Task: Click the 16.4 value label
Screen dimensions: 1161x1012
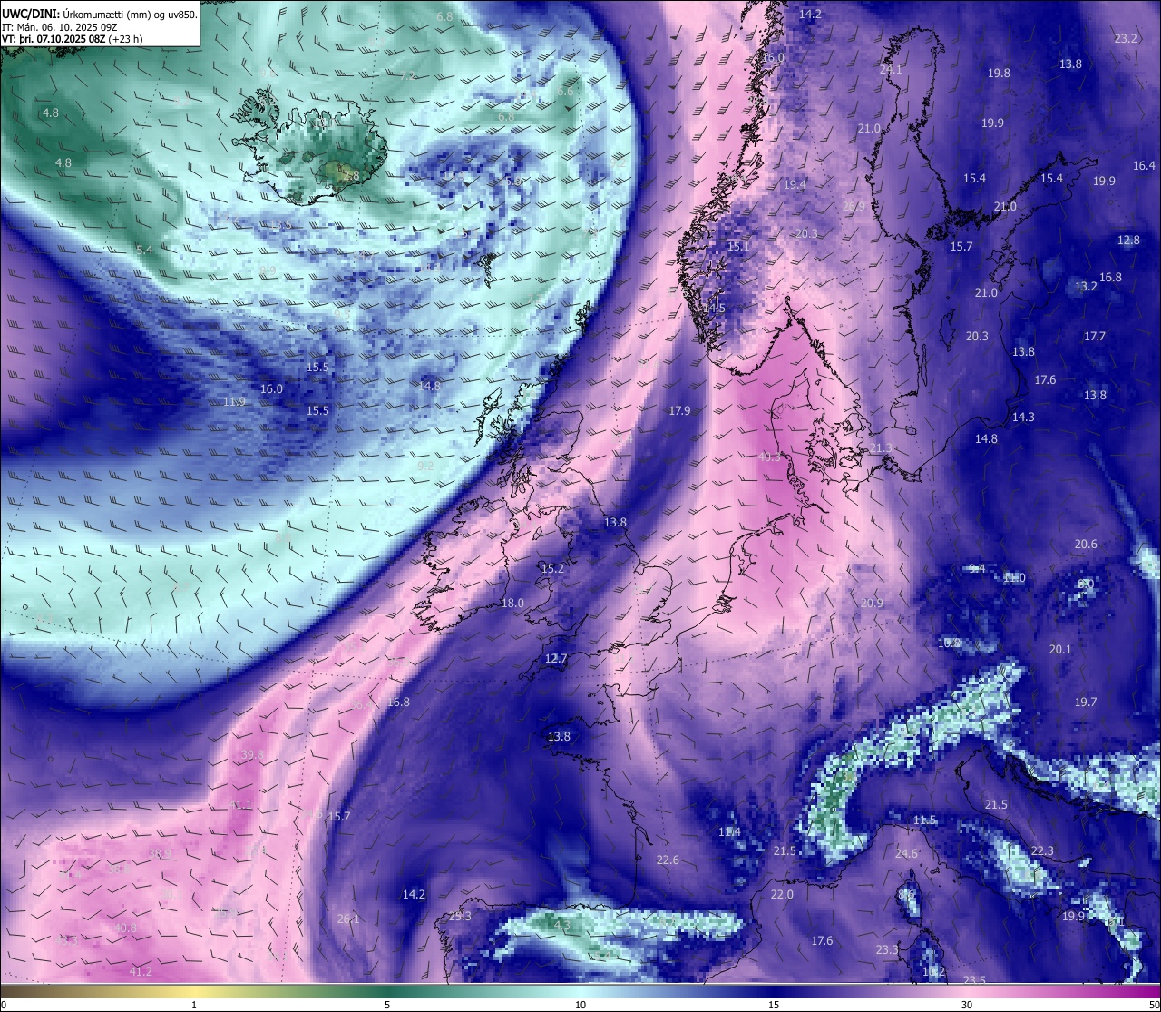Action: (1145, 165)
